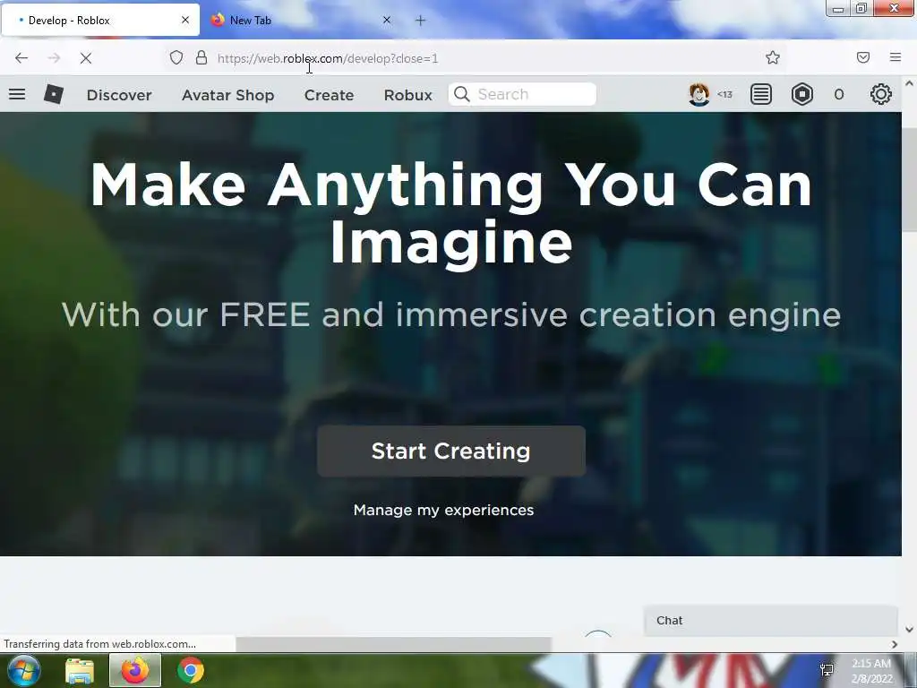Open the Firefox application menu
The width and height of the screenshot is (917, 688).
pos(896,57)
